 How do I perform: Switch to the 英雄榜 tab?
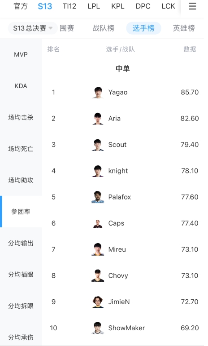tap(184, 28)
